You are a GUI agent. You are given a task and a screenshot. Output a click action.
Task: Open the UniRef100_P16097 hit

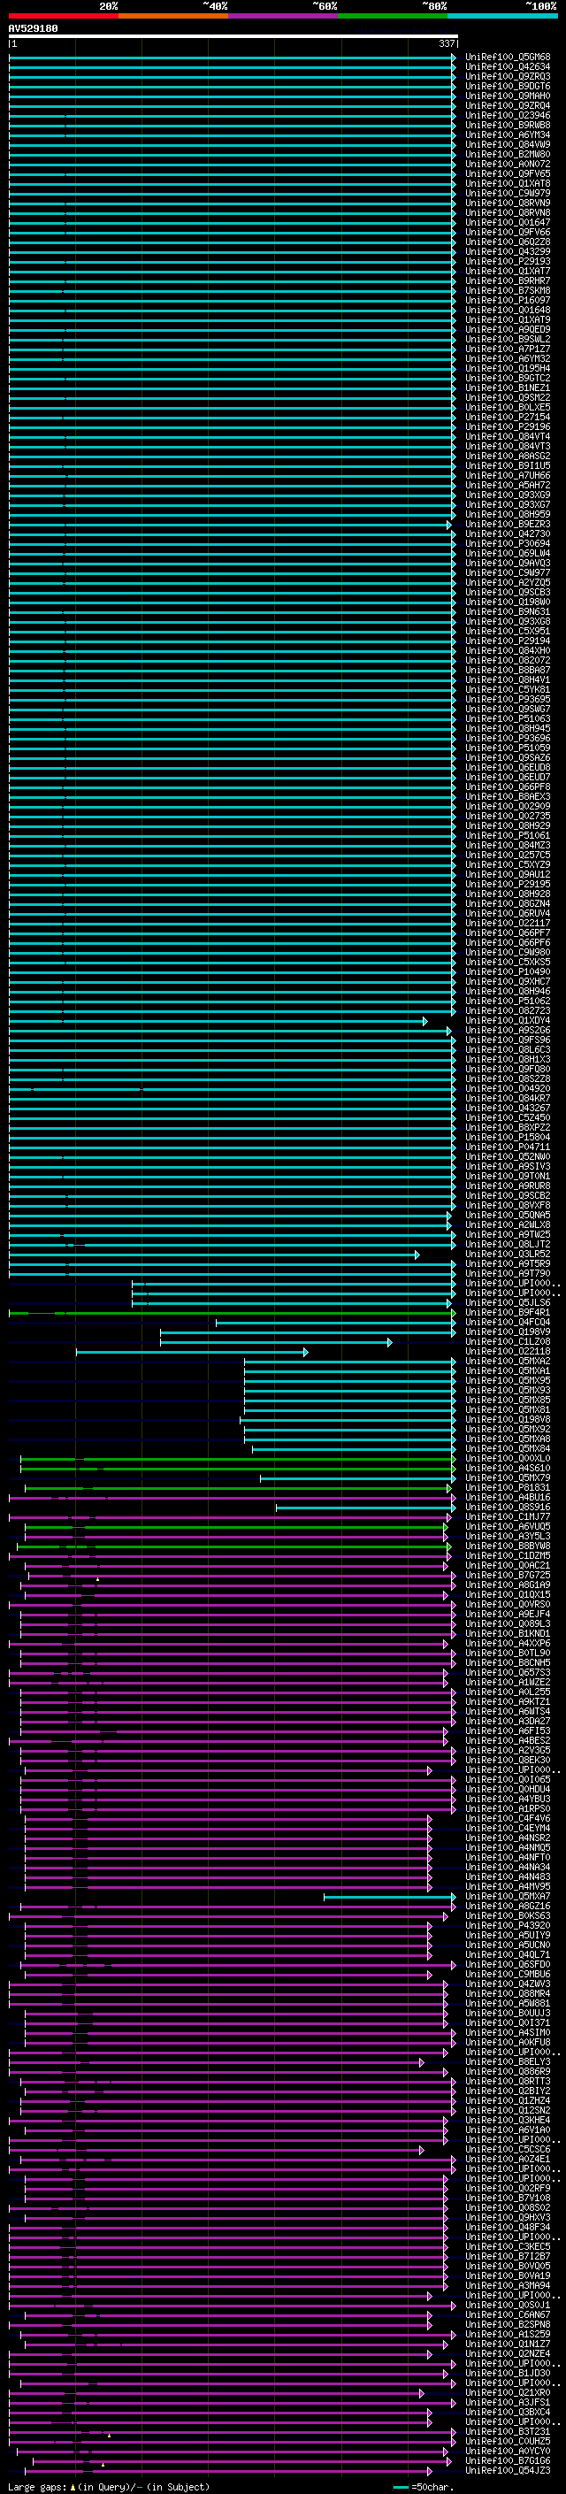coord(507,300)
